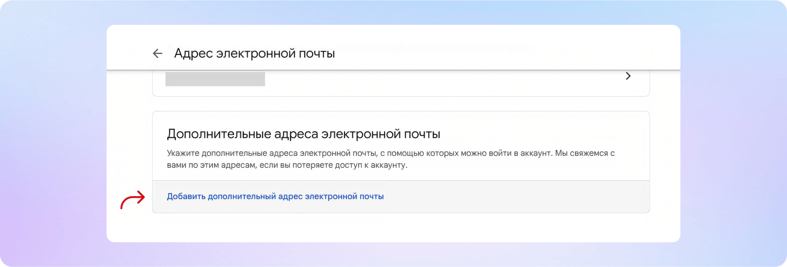The image size is (787, 267).
Task: Click the white space below the additional emails card
Action: point(393,228)
